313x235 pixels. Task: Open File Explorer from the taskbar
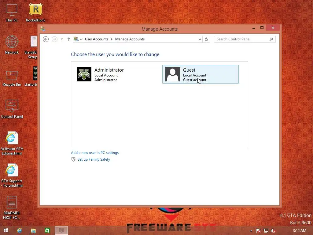tap(33, 230)
